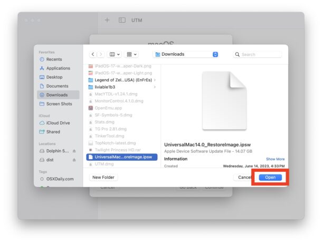Open Documents folder from sidebar
This screenshot has height=243, width=322.
tap(57, 86)
